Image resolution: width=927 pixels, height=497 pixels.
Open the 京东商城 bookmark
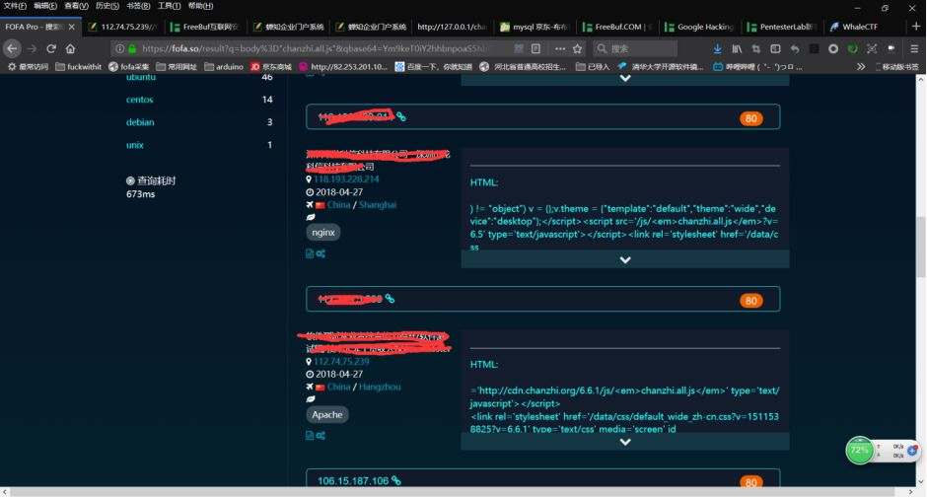pyautogui.click(x=271, y=67)
